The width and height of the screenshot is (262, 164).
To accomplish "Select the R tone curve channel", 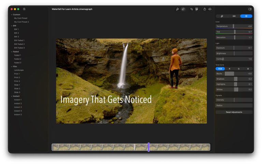I will click(229, 69).
